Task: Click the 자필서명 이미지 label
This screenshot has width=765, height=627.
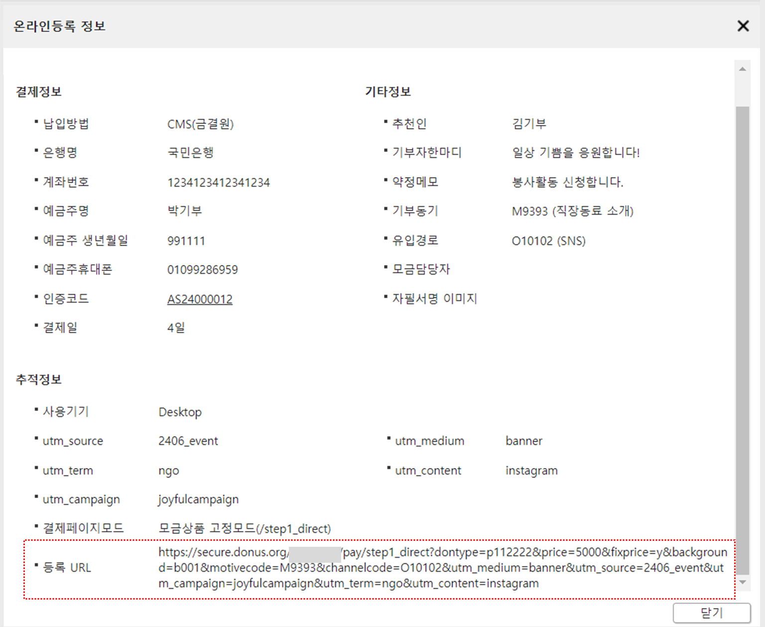Action: point(434,299)
